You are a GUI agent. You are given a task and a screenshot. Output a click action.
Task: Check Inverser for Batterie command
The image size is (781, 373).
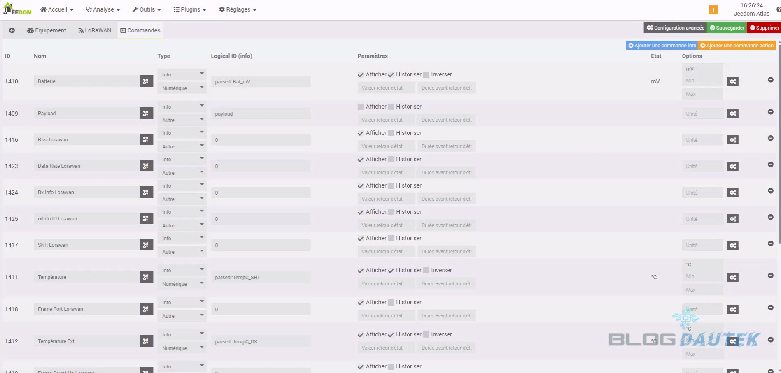pyautogui.click(x=426, y=75)
